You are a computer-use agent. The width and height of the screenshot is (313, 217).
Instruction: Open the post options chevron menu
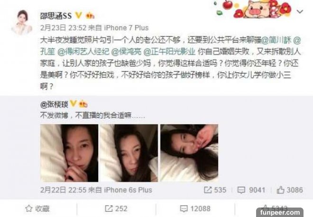[300, 12]
